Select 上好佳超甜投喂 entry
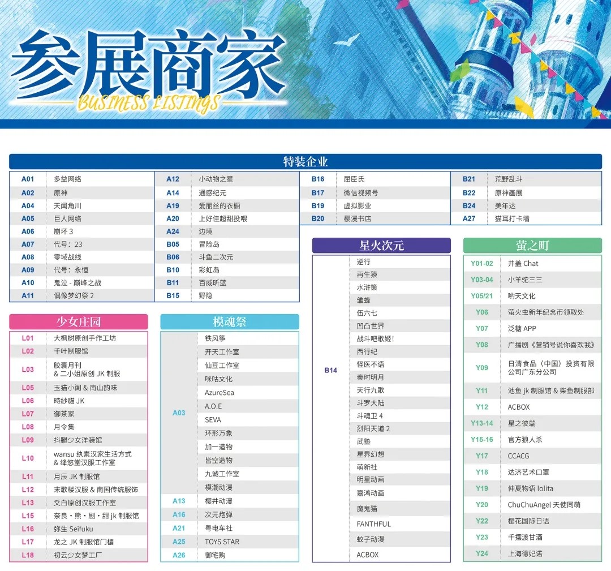The height and width of the screenshot is (571, 611). 223,218
